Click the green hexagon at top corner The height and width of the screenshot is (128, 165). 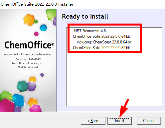click(51, 15)
